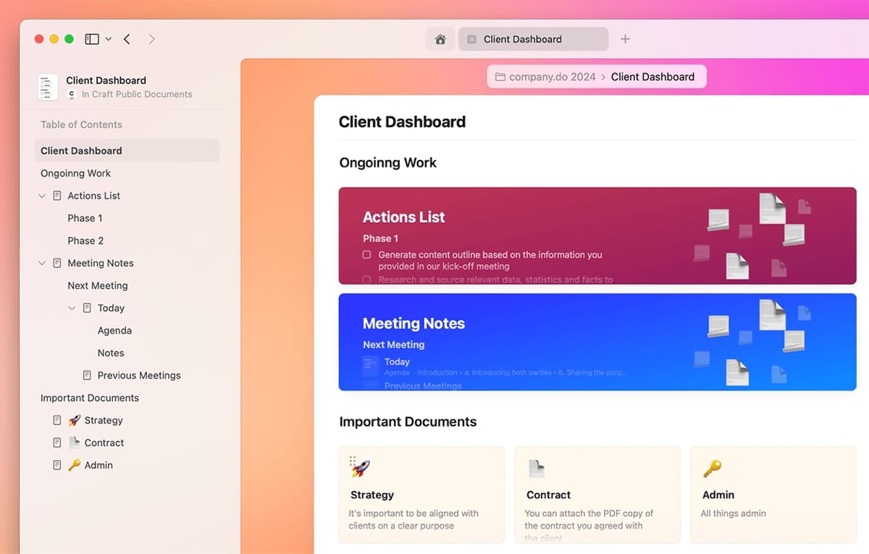Click the Contract card document icon
The image size is (869, 554).
(x=536, y=469)
